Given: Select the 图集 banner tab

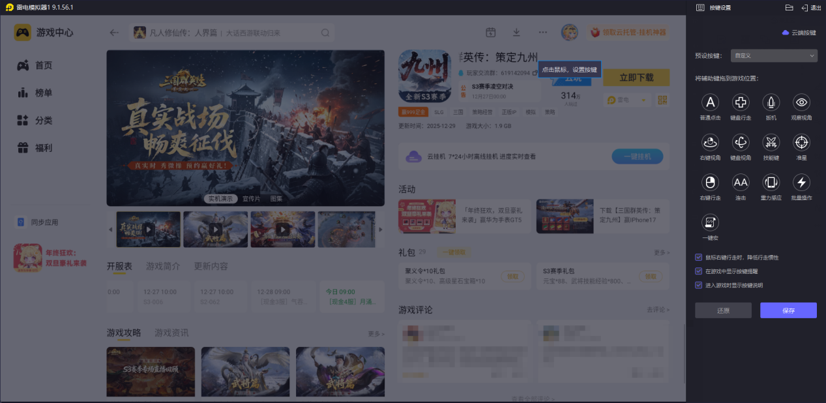Looking at the screenshot, I should (x=276, y=198).
